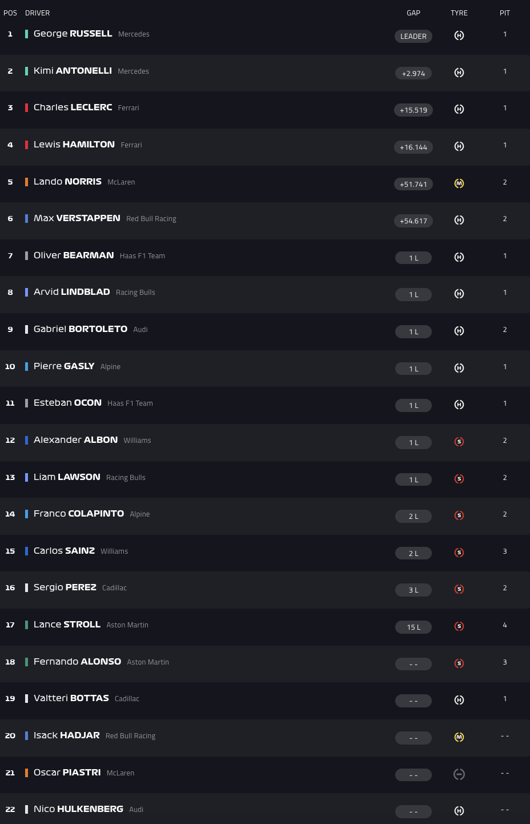Click Antonelli's +2.974 gap badge
This screenshot has width=530, height=824.
[413, 73]
